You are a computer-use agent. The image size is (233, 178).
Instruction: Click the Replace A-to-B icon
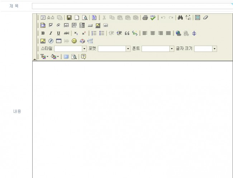pyautogui.click(x=188, y=18)
